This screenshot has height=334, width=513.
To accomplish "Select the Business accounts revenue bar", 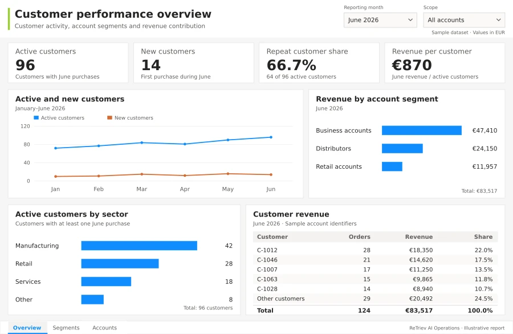I will (x=422, y=130).
